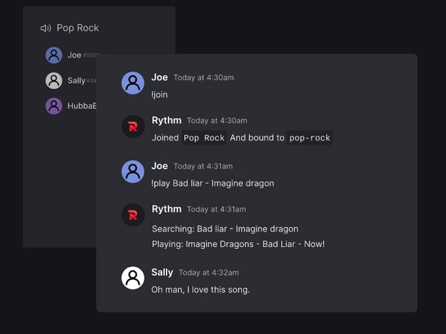The height and width of the screenshot is (334, 446).
Task: Click Joe's avatar on the !play message
Action: 133,172
